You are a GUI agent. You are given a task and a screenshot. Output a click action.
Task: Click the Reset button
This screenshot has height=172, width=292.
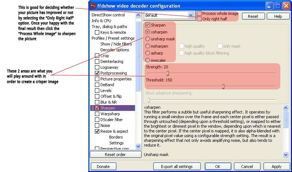click(x=253, y=16)
